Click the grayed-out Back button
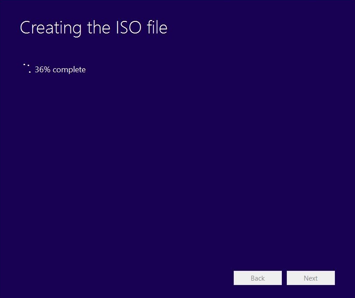The width and height of the screenshot is (355, 298). (257, 278)
